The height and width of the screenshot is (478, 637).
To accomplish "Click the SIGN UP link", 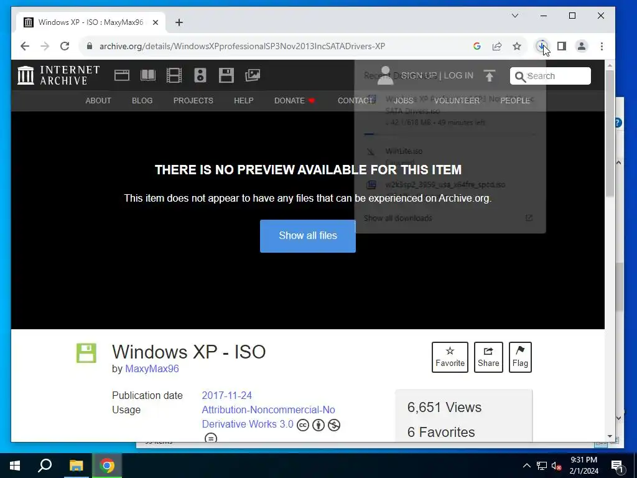I will point(419,75).
